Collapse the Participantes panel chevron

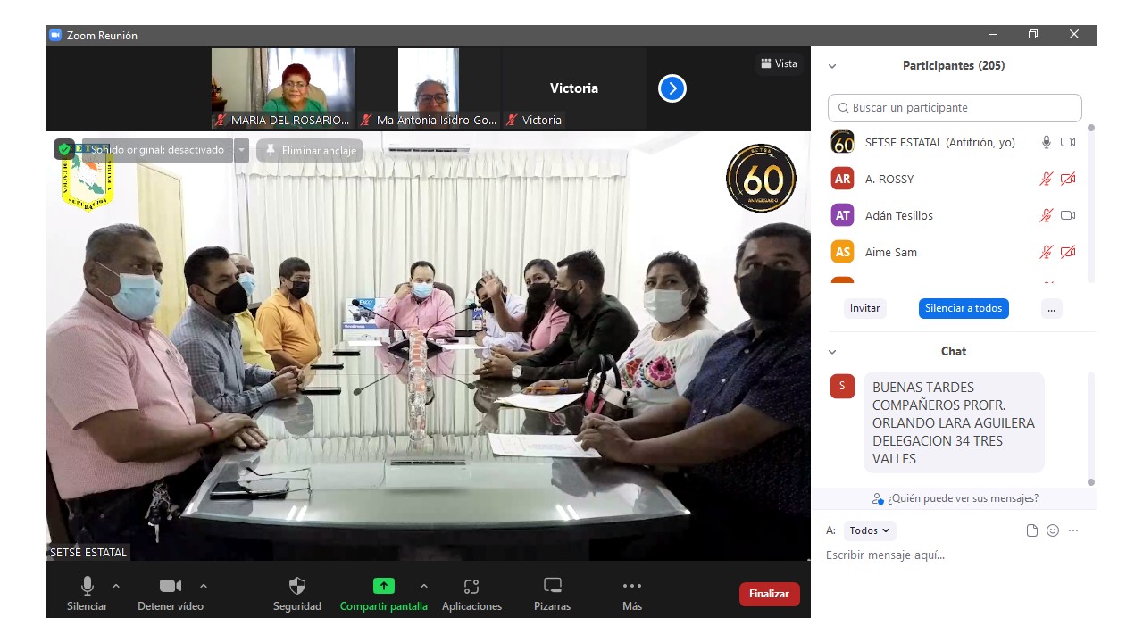832,66
